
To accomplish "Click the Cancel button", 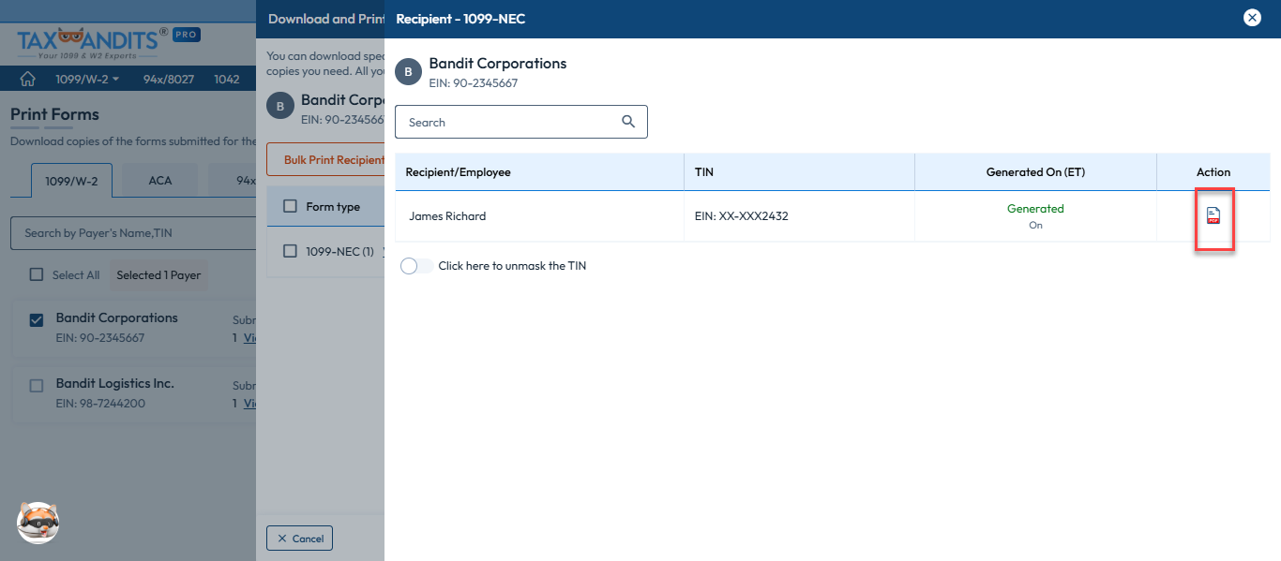I will [299, 539].
